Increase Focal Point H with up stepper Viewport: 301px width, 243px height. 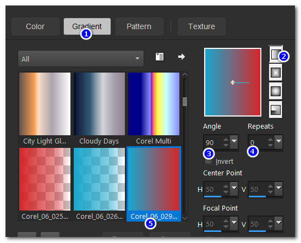point(226,221)
